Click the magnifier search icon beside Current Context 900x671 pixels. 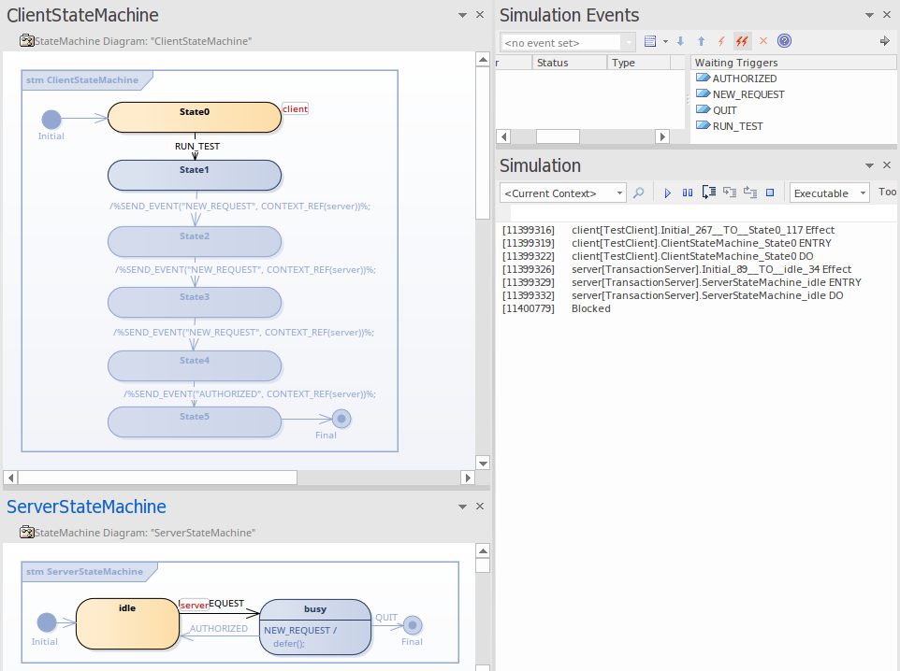pyautogui.click(x=639, y=193)
